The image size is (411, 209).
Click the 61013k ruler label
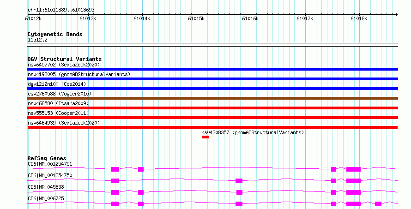click(x=88, y=18)
